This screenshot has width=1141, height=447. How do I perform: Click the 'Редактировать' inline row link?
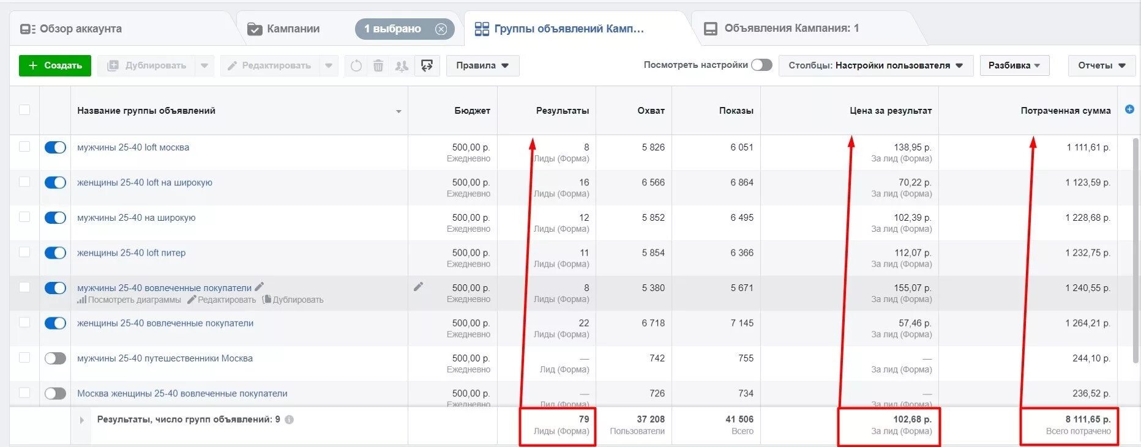[222, 300]
